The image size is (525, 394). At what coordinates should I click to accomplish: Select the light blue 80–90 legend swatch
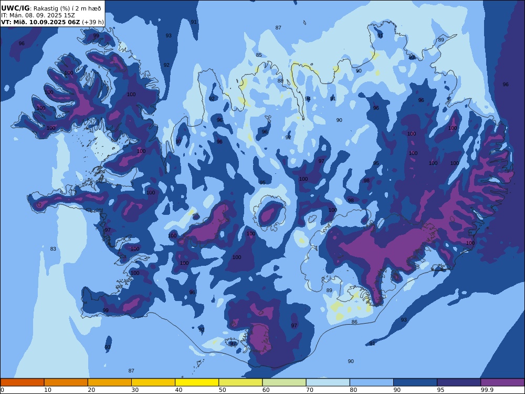pyautogui.click(x=372, y=382)
